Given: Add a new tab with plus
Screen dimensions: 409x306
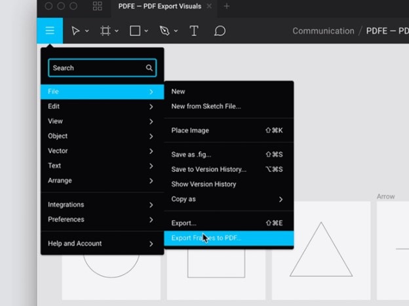Looking at the screenshot, I should [227, 6].
